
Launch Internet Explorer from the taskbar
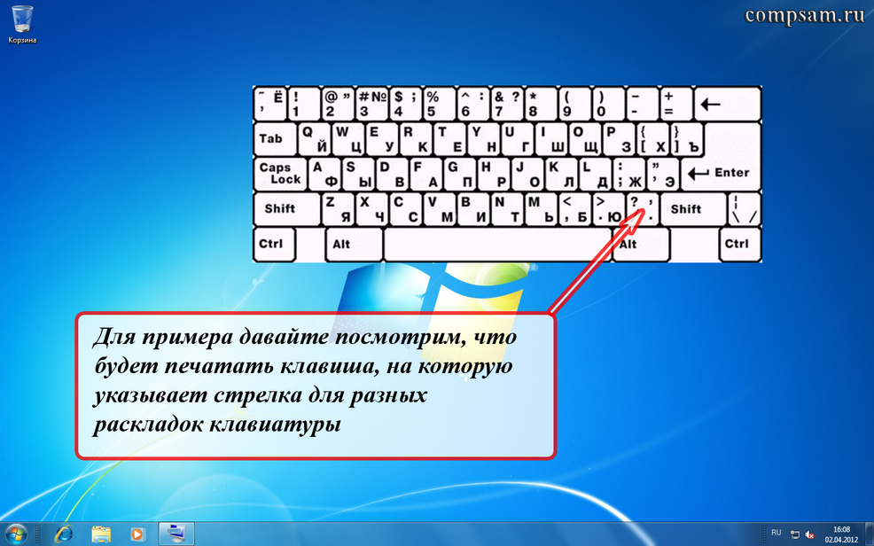tap(64, 534)
